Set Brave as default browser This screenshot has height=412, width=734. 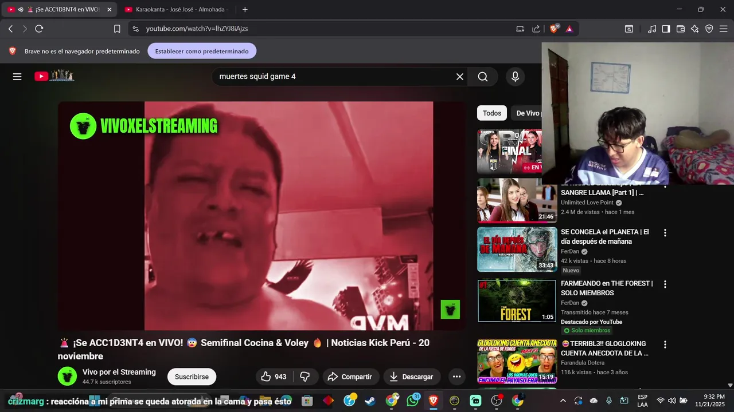click(x=202, y=51)
